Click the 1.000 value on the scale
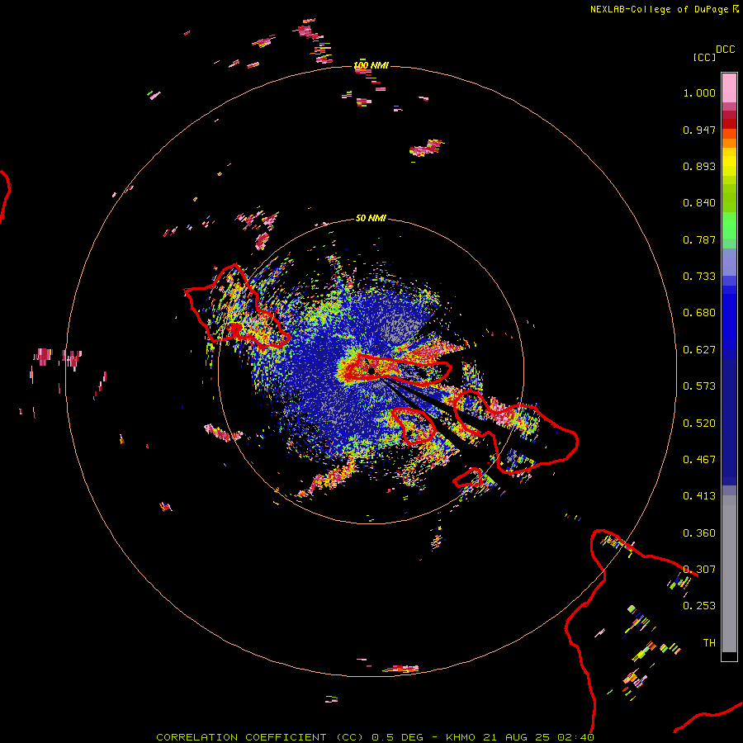Viewport: 743px width, 743px height. pos(699,92)
